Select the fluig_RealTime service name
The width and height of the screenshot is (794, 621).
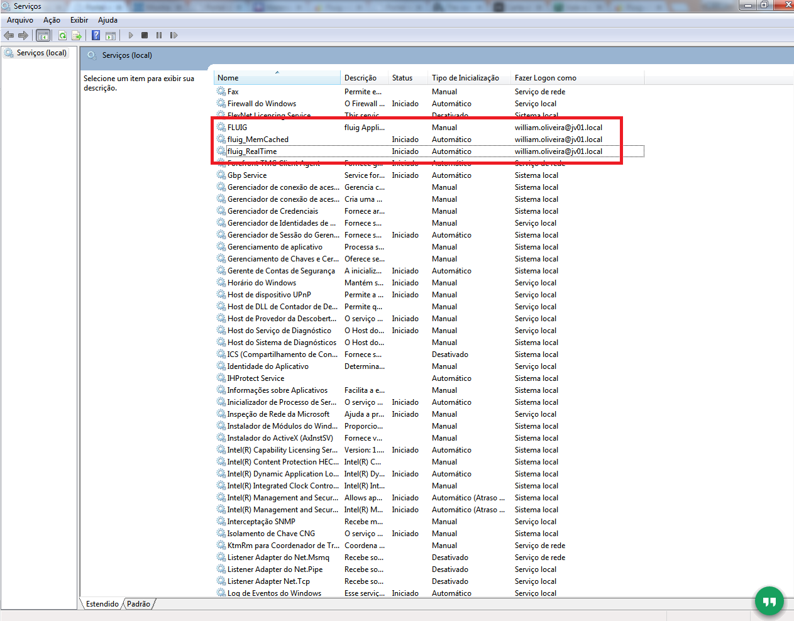[x=252, y=151]
